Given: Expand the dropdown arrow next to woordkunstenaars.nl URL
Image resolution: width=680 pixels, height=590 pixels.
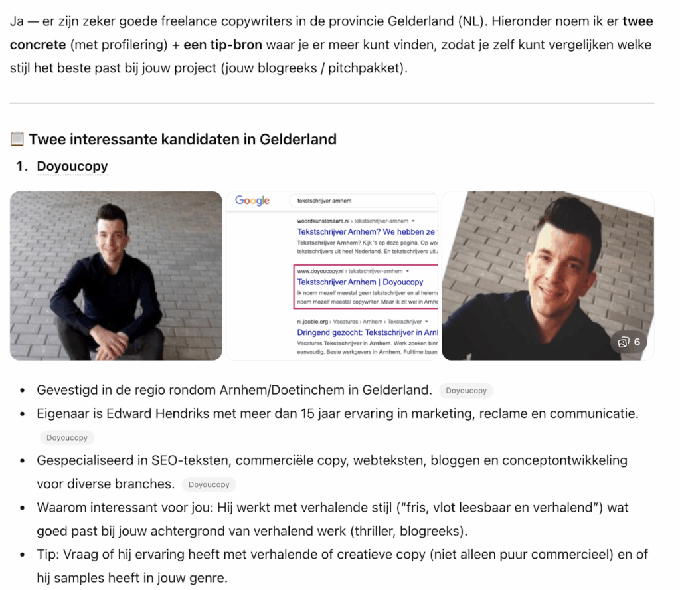Looking at the screenshot, I should (x=413, y=221).
